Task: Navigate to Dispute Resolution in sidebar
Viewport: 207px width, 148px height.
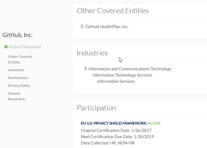Action: click(16, 96)
